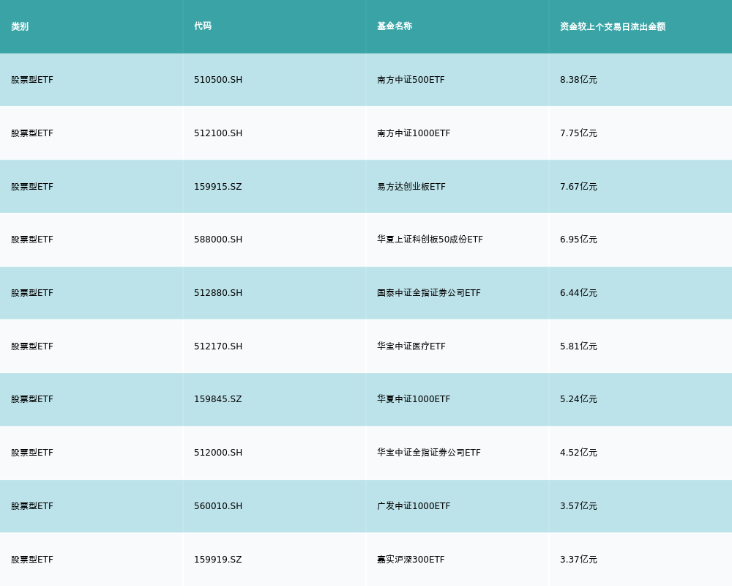732x586 pixels.
Task: Select code 159845.SZ
Action: point(218,399)
